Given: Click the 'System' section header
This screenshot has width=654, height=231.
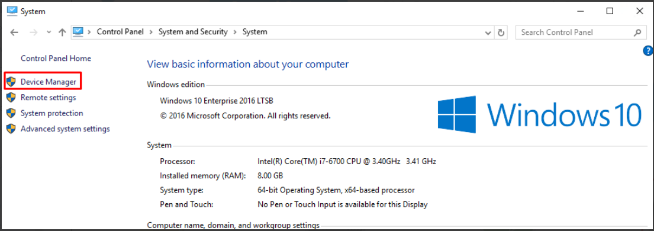Looking at the screenshot, I should click(x=159, y=145).
